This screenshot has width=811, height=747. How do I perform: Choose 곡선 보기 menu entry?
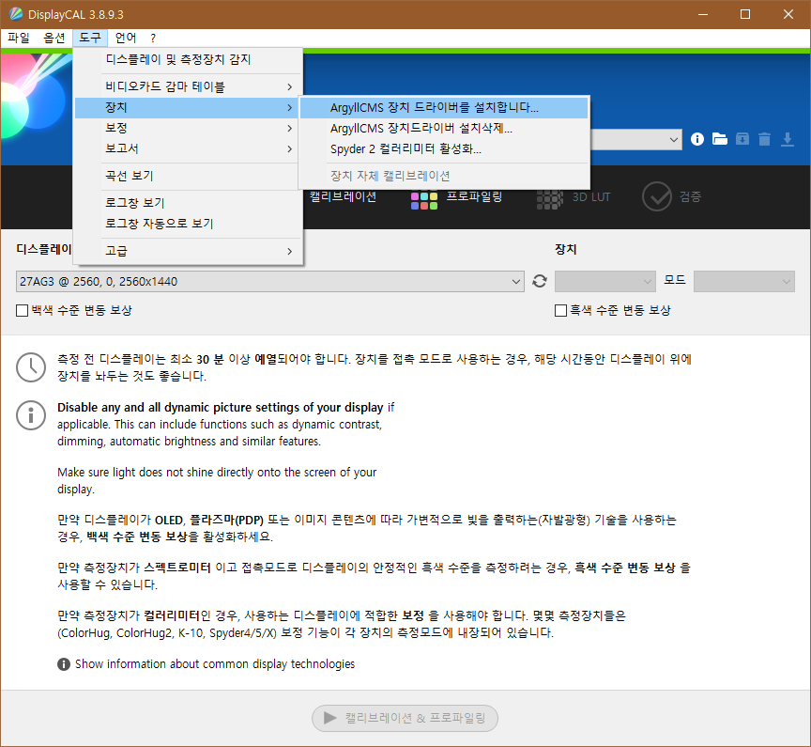(186, 176)
